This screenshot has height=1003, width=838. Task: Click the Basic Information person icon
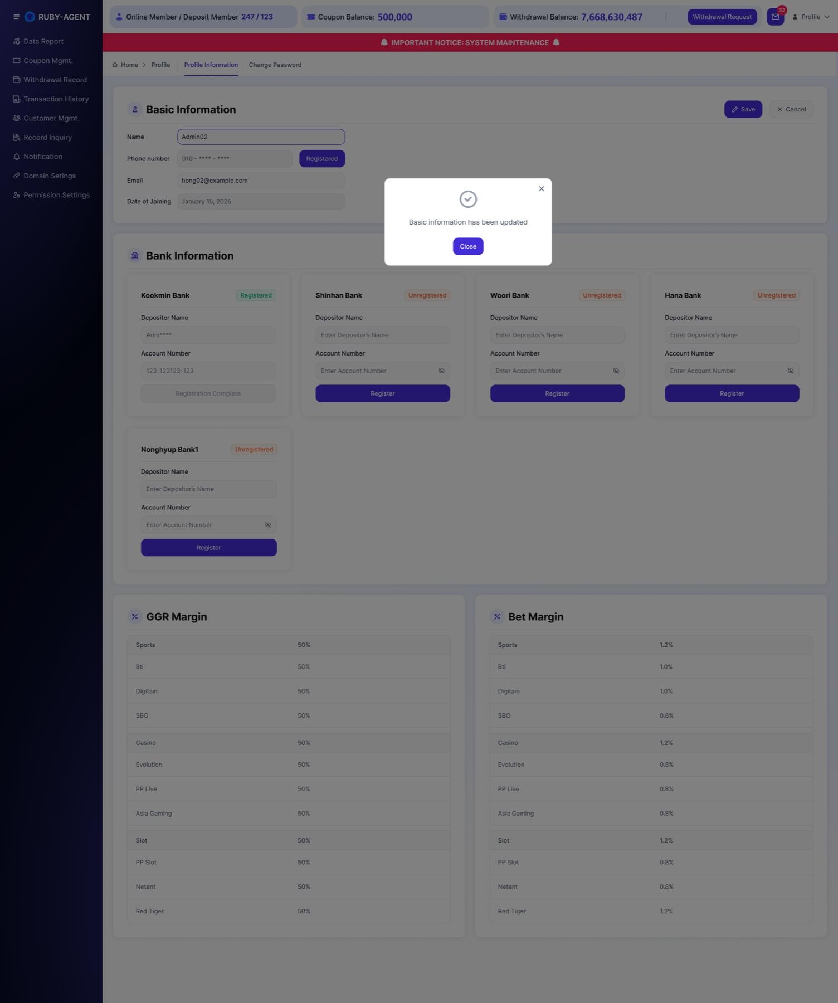pyautogui.click(x=135, y=110)
